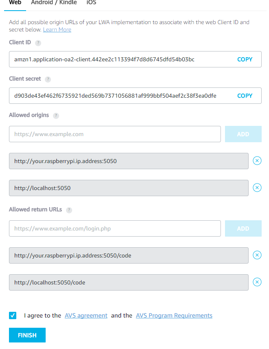Switch to the iOS tab
This screenshot has height=349, width=269.
click(91, 2)
